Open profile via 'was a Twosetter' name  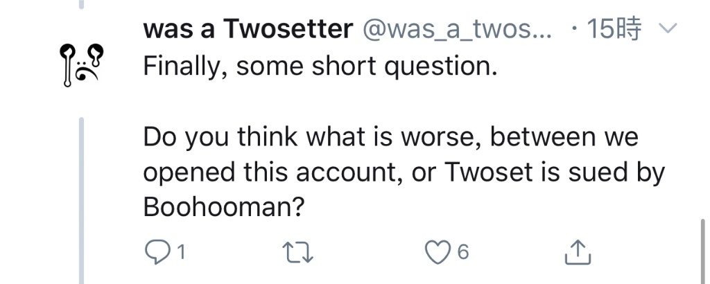(248, 29)
